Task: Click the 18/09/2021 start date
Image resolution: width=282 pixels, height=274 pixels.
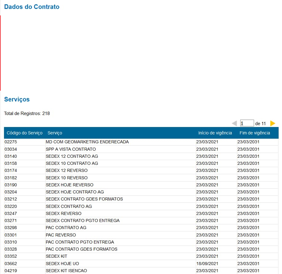Action: [207, 263]
